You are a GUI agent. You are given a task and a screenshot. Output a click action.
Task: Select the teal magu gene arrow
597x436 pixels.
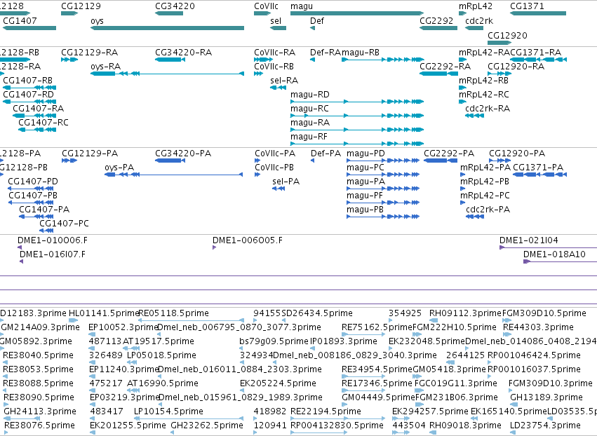[x=357, y=13]
